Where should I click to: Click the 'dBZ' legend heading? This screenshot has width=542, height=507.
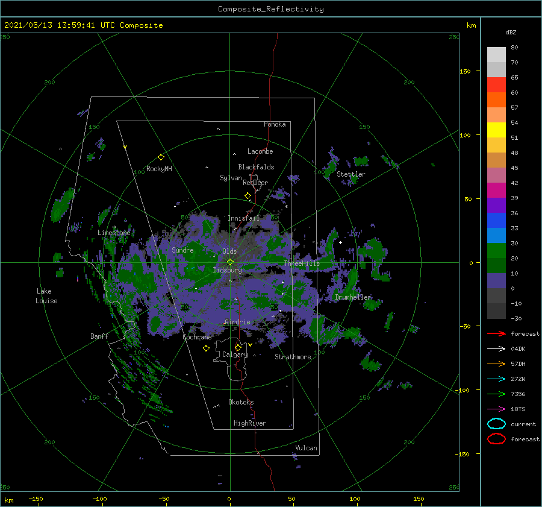click(511, 32)
